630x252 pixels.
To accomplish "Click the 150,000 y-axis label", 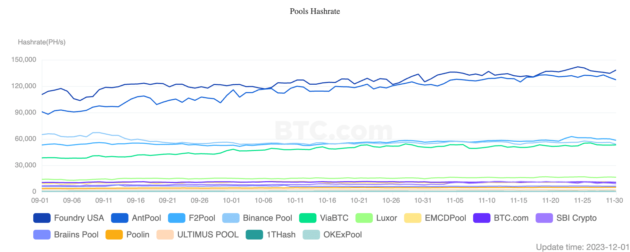I will point(24,60).
